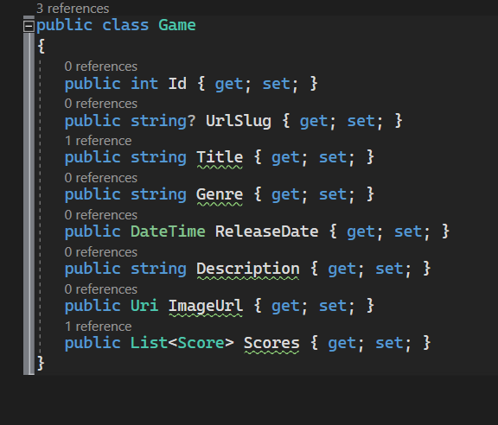This screenshot has width=498, height=425.
Task: Open the "1 reference" CodeLens above Title
Action: (x=98, y=141)
